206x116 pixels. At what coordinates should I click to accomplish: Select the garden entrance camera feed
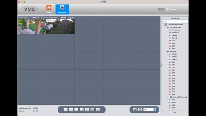click(32, 26)
